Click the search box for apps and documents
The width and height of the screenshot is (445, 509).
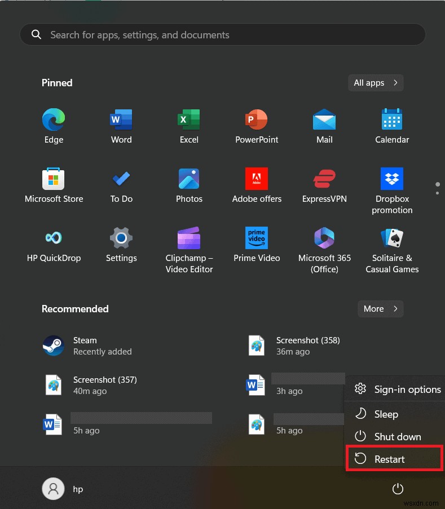point(223,35)
